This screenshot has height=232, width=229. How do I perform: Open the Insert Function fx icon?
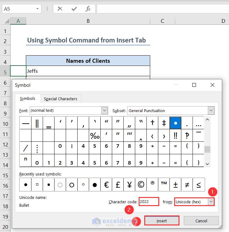click(x=88, y=9)
